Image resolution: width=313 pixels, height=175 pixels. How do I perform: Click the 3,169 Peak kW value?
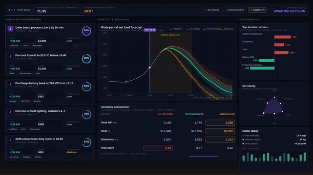(167, 123)
